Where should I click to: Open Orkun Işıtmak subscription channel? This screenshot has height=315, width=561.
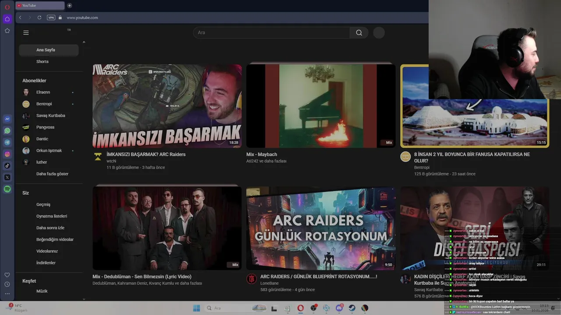click(49, 150)
